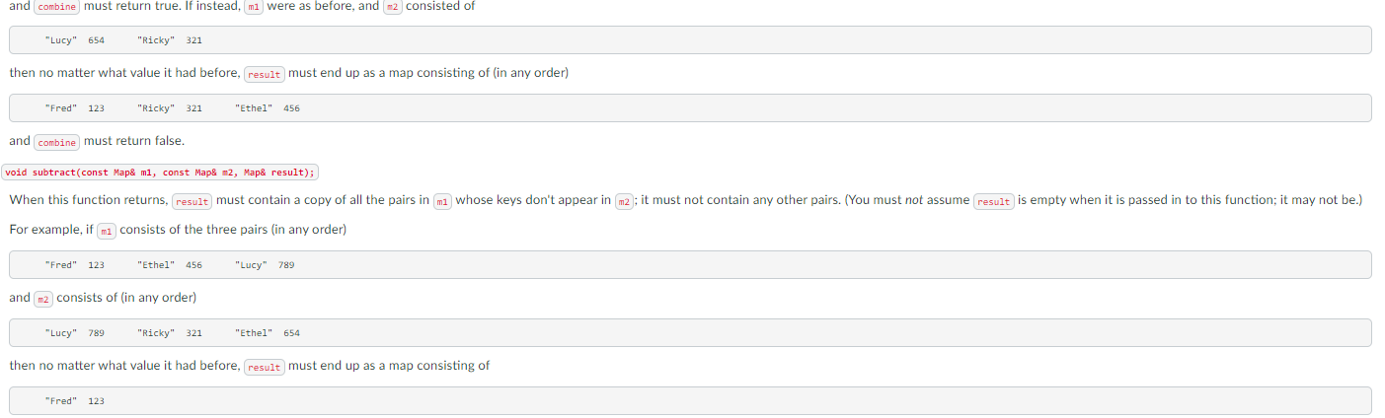Click the code block containing "Lucy" 789 last
The image size is (1385, 418).
[x=690, y=265]
